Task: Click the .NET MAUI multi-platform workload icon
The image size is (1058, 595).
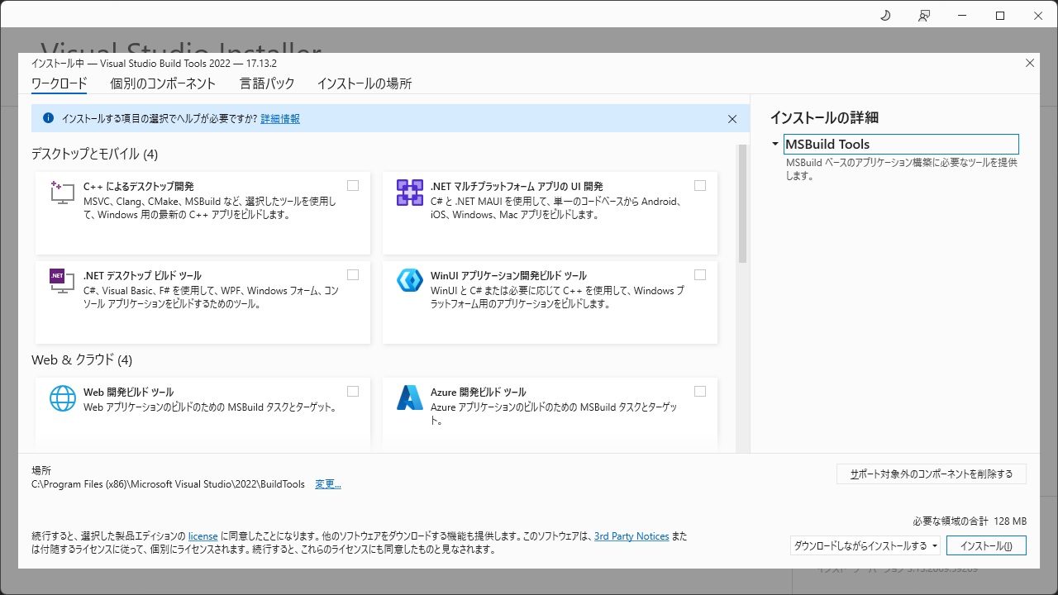Action: click(x=410, y=193)
